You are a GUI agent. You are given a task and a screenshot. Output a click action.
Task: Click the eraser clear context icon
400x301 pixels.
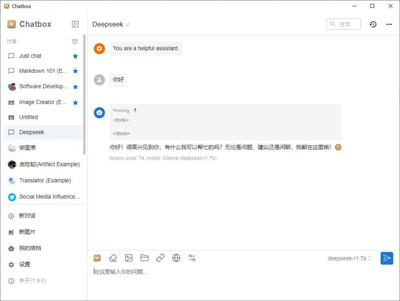coord(113,258)
